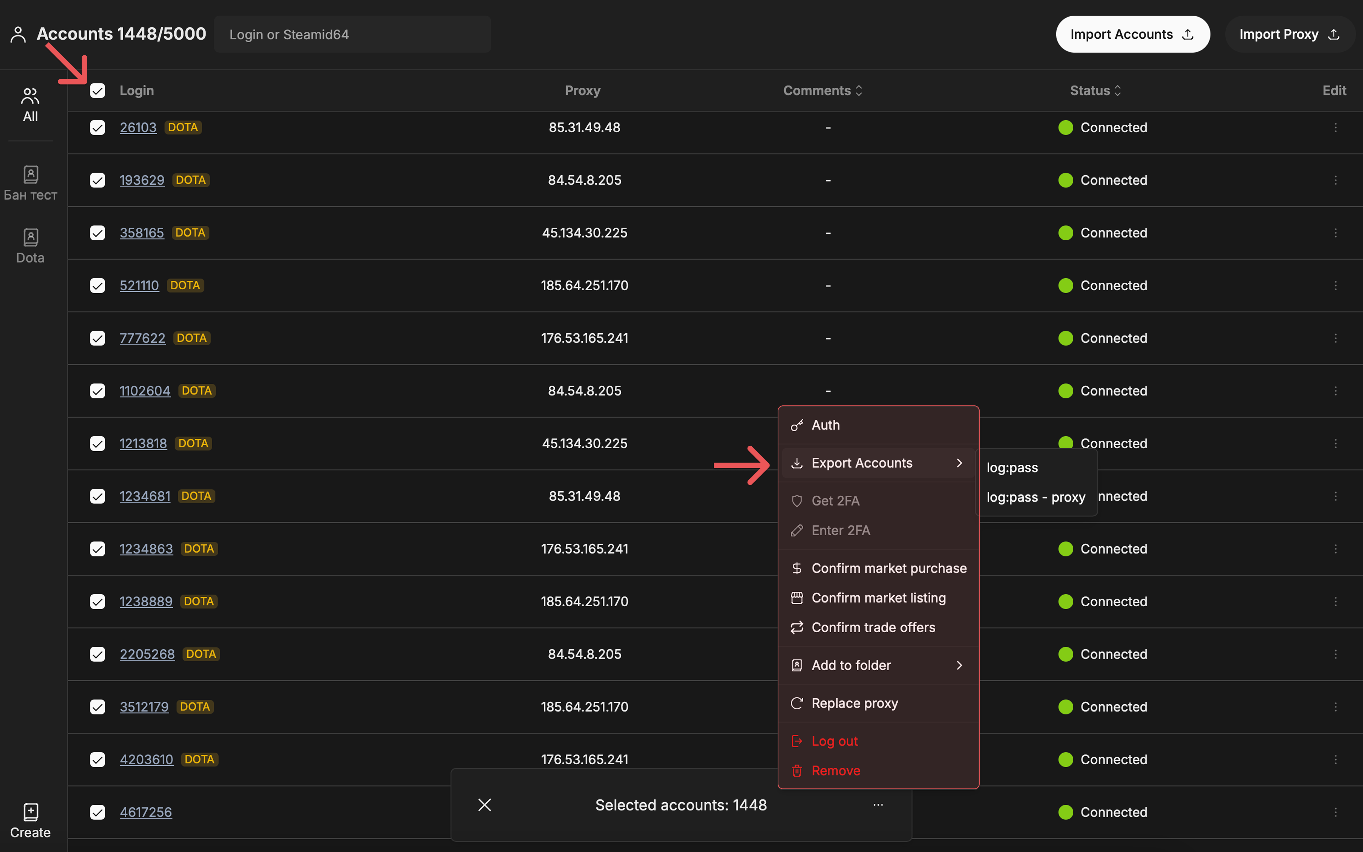
Task: Open edit menu for account 3512179
Action: pos(1335,706)
